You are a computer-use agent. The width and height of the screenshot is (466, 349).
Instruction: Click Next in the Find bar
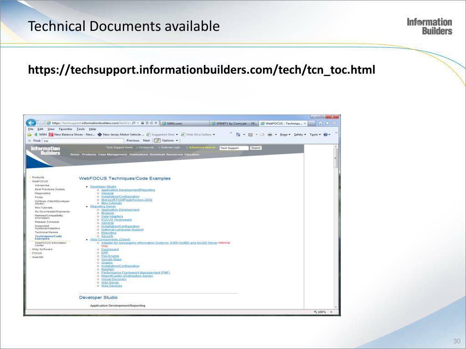click(147, 141)
